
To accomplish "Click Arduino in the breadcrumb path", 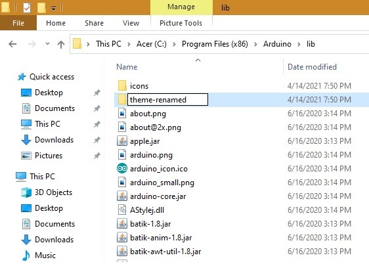I will (x=277, y=44).
